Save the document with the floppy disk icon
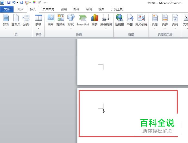Viewport: 188px width, 143px height. (x=9, y=2)
